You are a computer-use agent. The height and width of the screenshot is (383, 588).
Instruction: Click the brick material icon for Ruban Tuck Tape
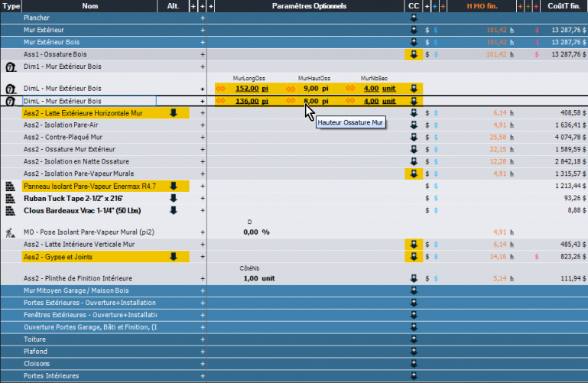pyautogui.click(x=11, y=198)
